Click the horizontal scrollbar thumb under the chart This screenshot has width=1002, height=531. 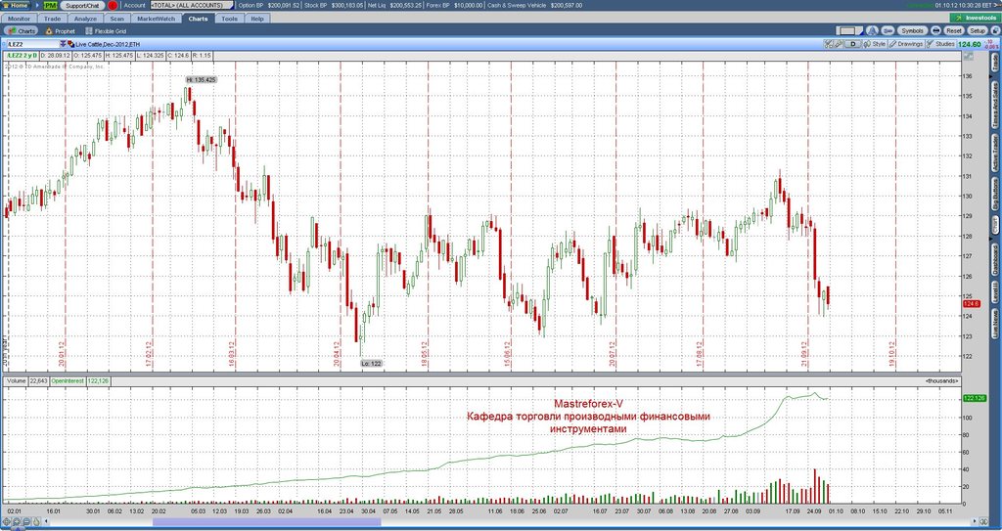[x=266, y=523]
